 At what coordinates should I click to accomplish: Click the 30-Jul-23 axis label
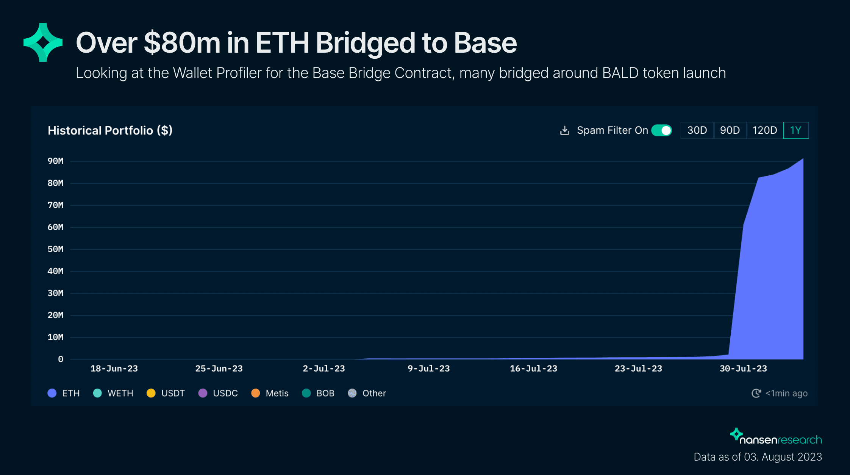[744, 368]
